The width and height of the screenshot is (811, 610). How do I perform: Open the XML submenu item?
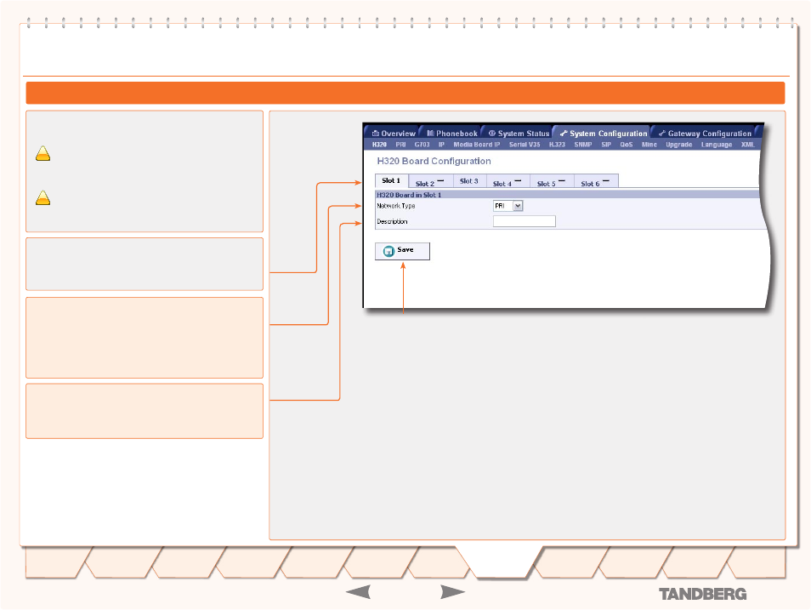tap(747, 145)
